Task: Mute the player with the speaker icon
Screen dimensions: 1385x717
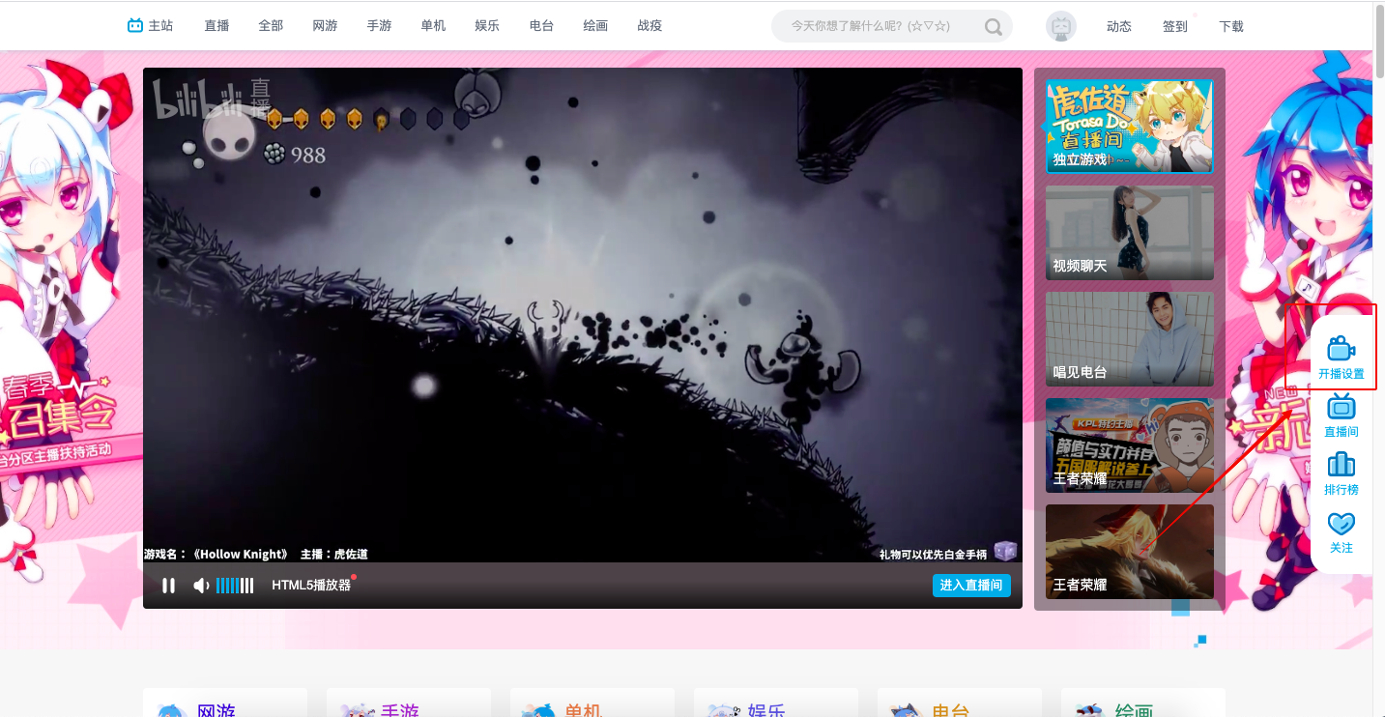Action: click(x=201, y=586)
